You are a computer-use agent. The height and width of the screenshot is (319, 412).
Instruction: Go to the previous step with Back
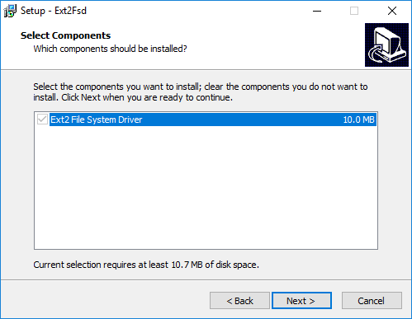239,301
